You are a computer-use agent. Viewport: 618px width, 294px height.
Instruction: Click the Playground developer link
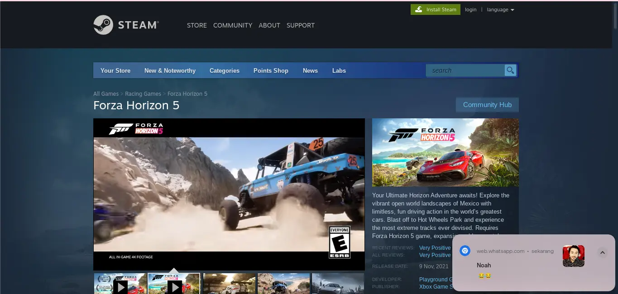436,280
